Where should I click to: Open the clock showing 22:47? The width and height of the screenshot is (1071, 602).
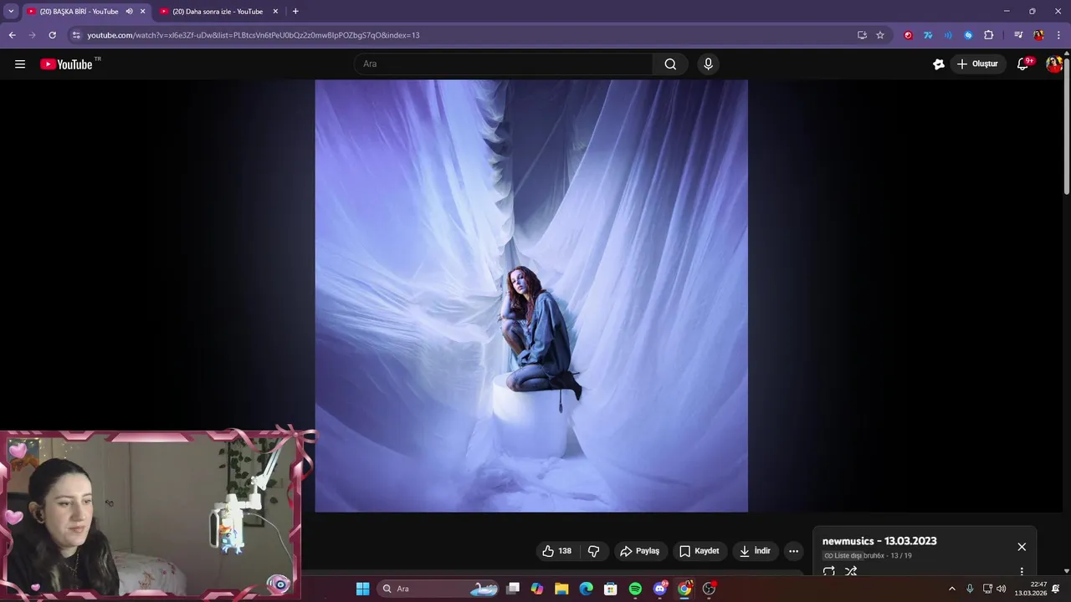tap(1031, 589)
